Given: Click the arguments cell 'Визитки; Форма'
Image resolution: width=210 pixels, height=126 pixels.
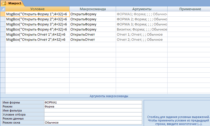Looking at the screenshot, I should (142, 29).
